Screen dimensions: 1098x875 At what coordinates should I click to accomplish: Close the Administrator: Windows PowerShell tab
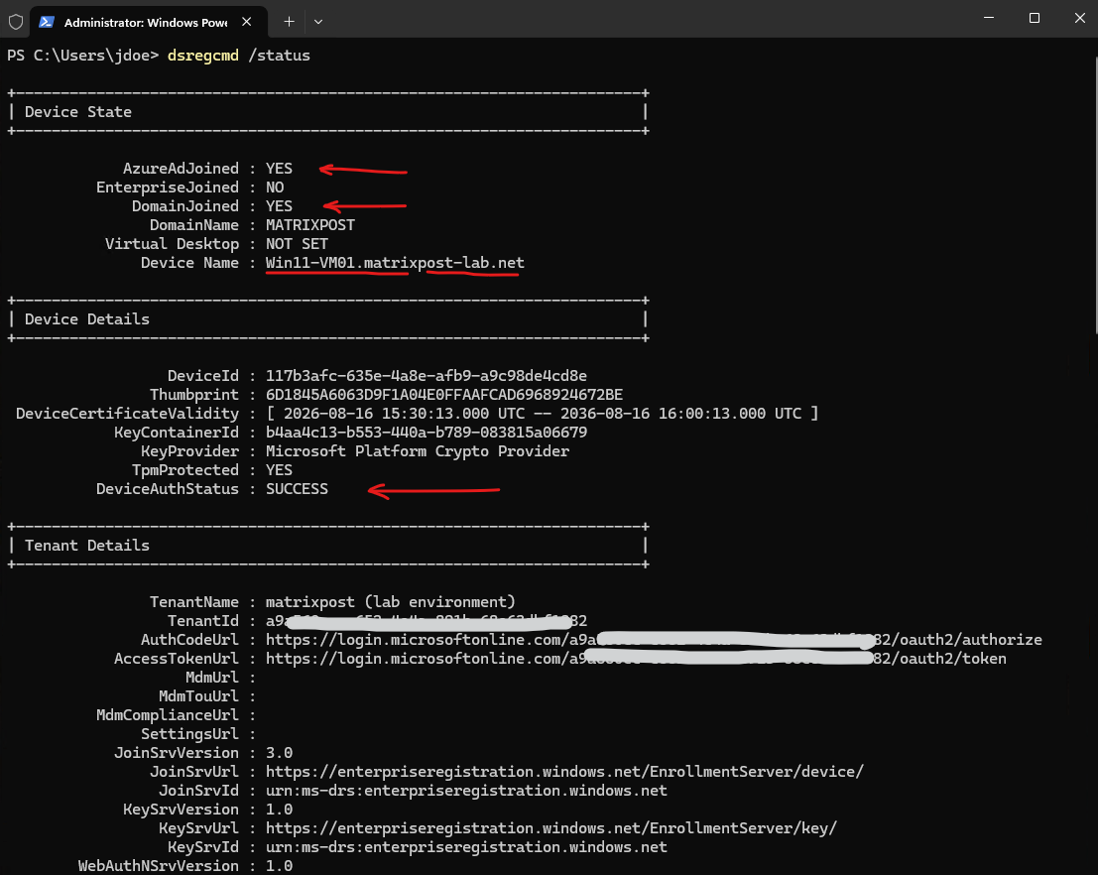coord(247,22)
